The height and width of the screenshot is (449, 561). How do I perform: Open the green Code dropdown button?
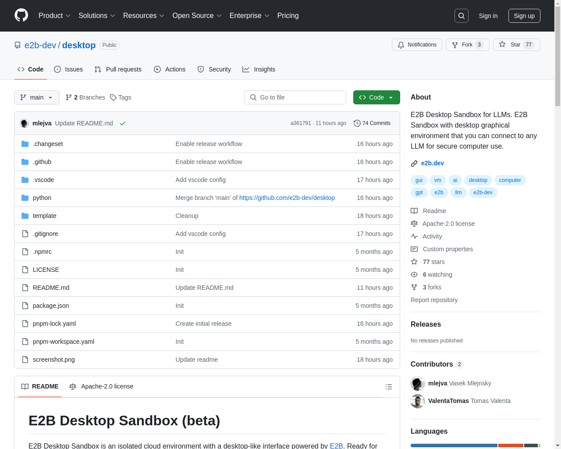(376, 97)
